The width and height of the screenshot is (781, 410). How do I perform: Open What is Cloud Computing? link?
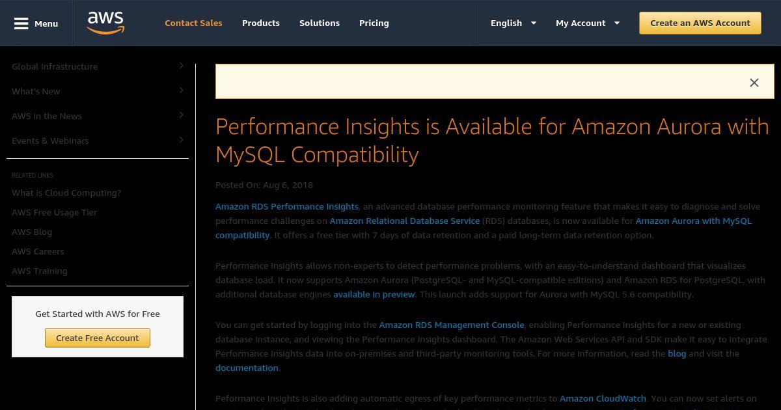[x=66, y=193]
